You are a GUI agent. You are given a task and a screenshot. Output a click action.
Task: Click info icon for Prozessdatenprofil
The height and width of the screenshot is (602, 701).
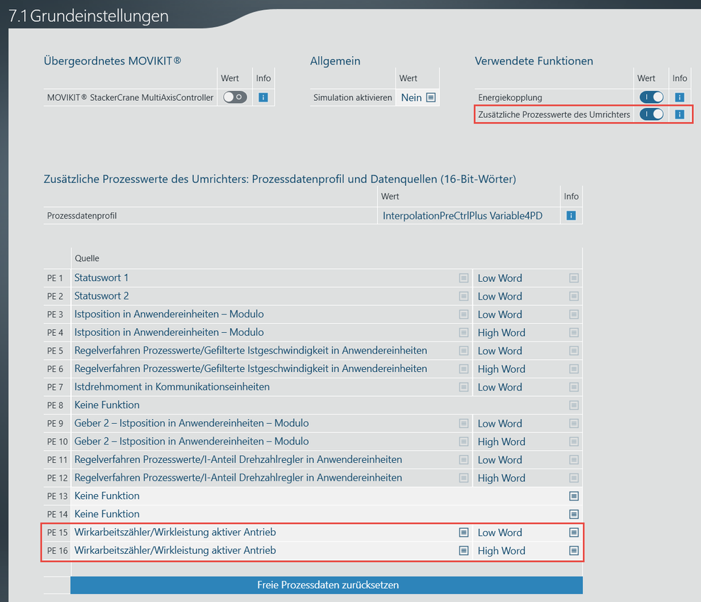click(x=570, y=216)
